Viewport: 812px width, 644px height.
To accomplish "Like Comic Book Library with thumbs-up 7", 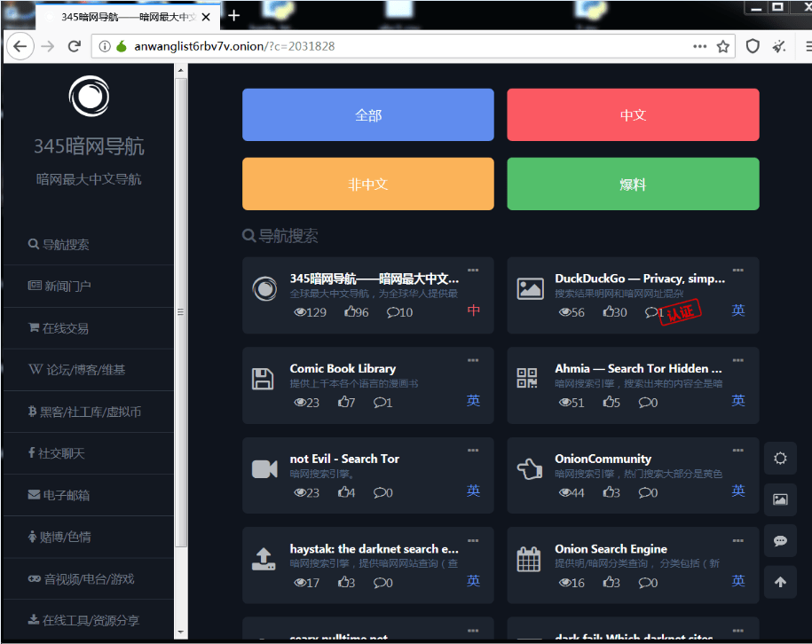I will click(x=346, y=402).
